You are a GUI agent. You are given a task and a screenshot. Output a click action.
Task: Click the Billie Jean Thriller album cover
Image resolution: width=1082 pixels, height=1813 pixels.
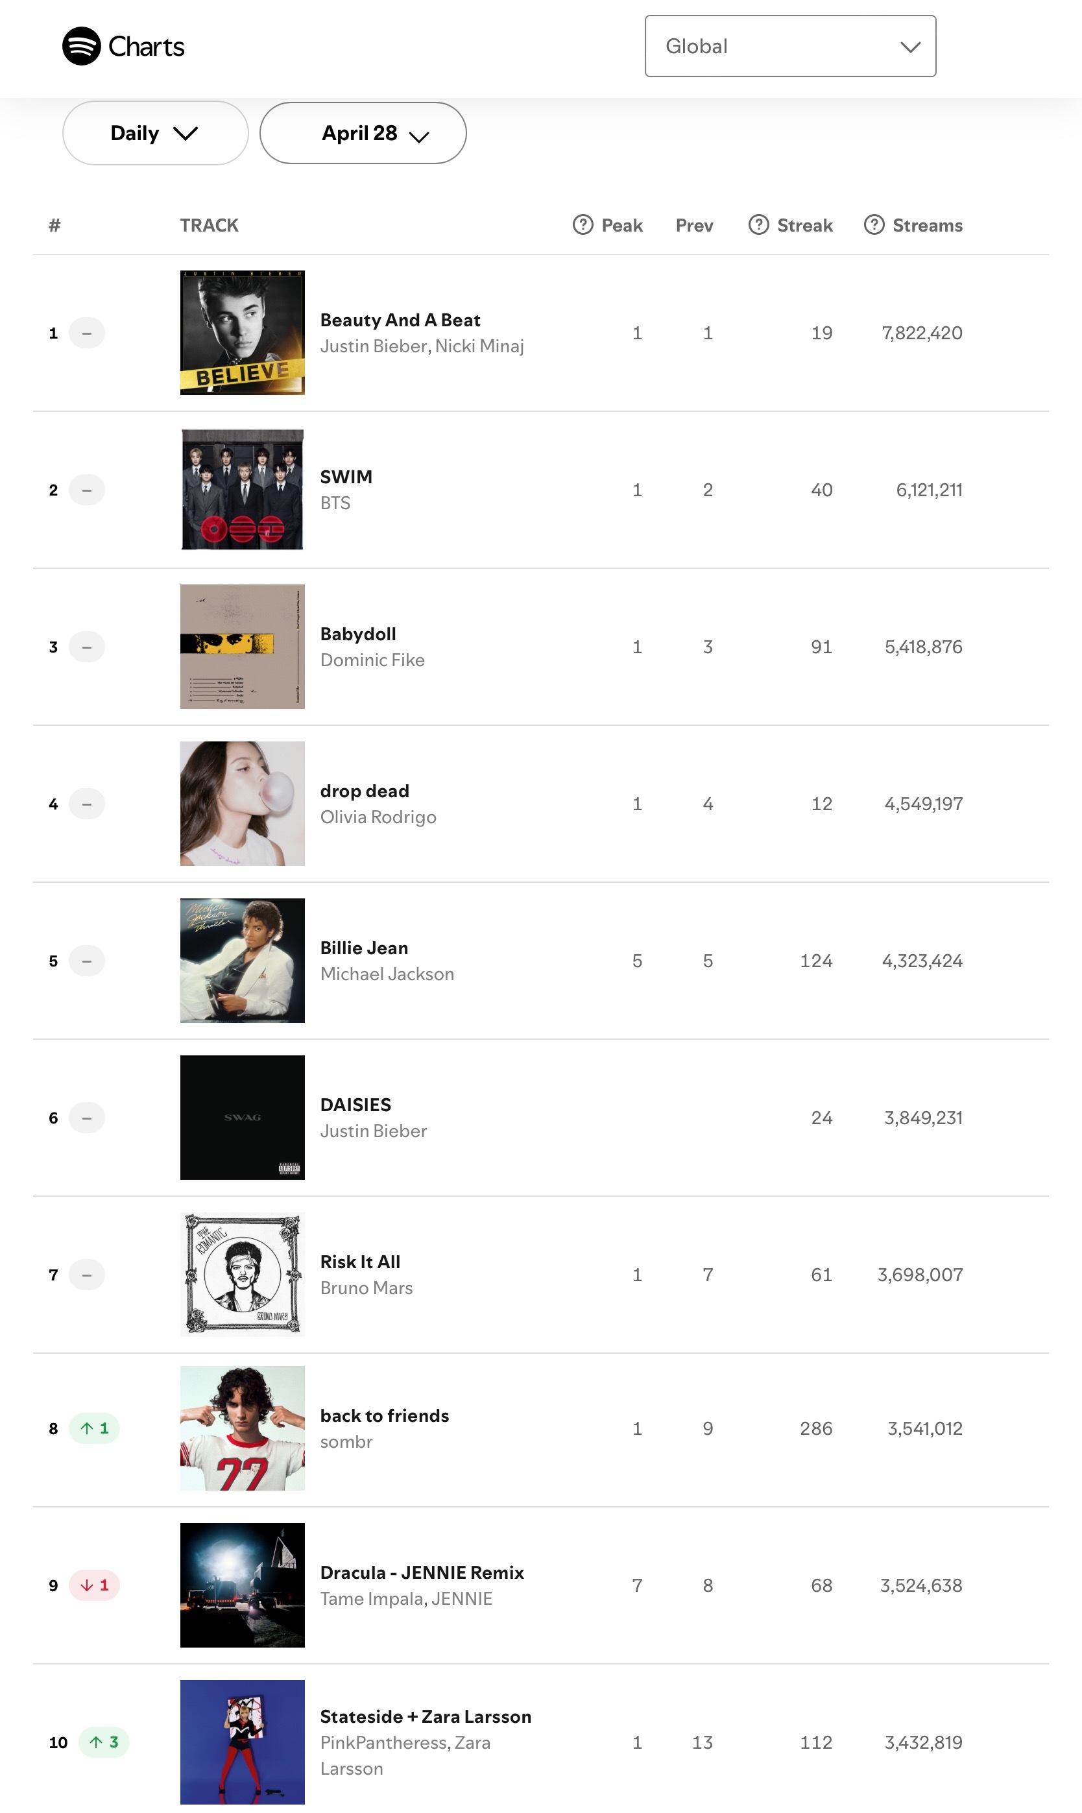point(242,960)
